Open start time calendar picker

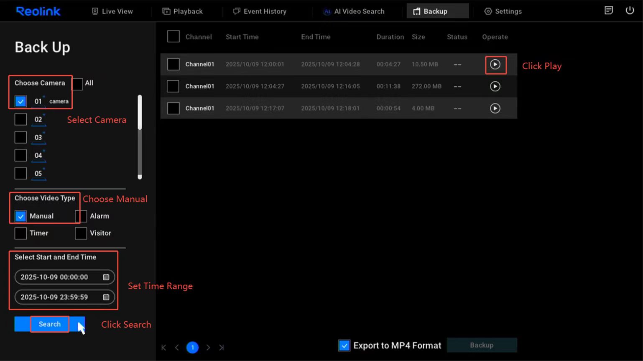tap(106, 277)
